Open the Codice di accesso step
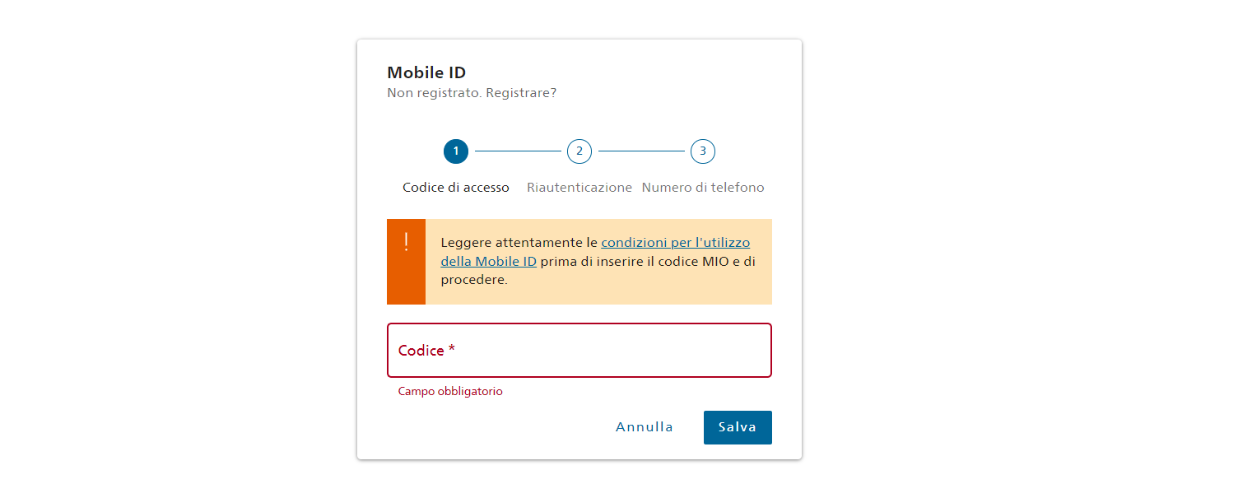1238x484 pixels. [x=456, y=188]
